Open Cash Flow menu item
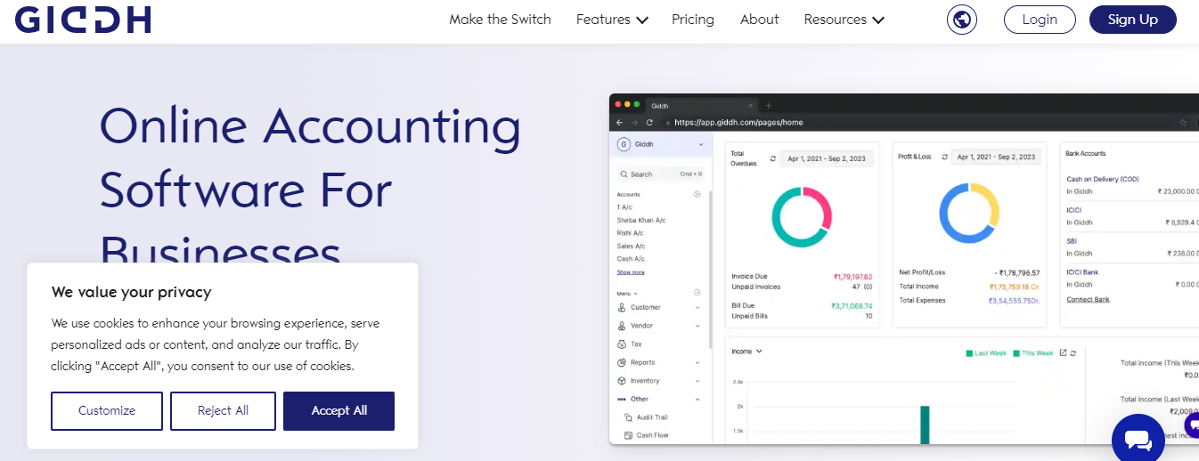 (652, 435)
